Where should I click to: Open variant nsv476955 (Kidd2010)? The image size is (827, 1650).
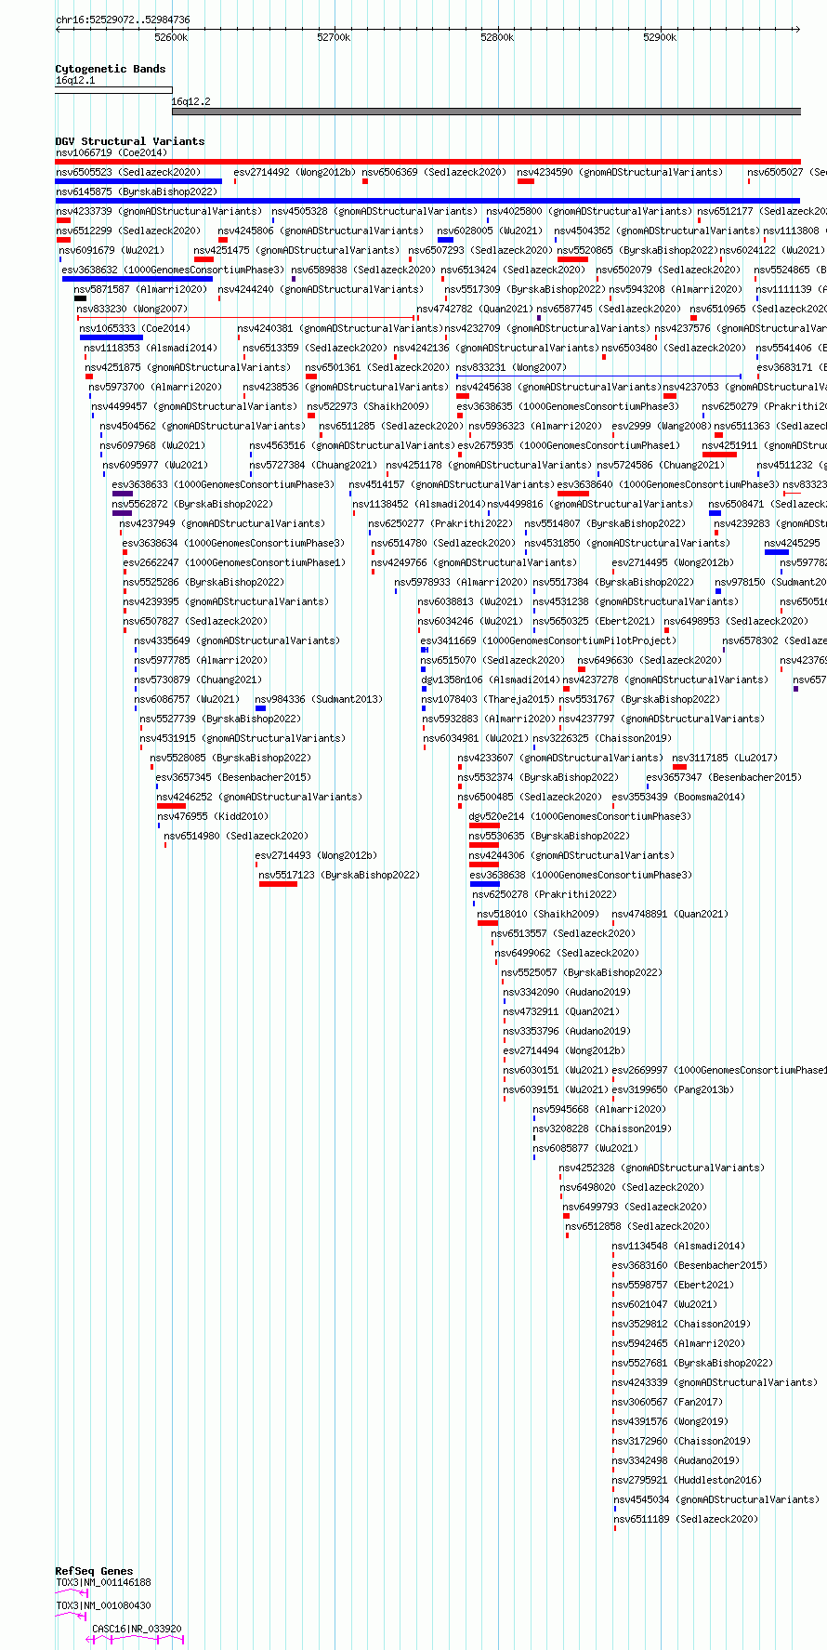click(213, 816)
